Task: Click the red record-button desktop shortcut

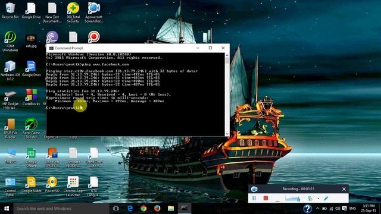Action: point(94,37)
